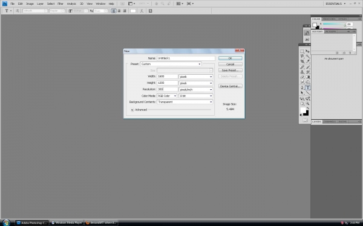Select the Move tool
Viewport: 363px width, 226px height.
coord(308,51)
